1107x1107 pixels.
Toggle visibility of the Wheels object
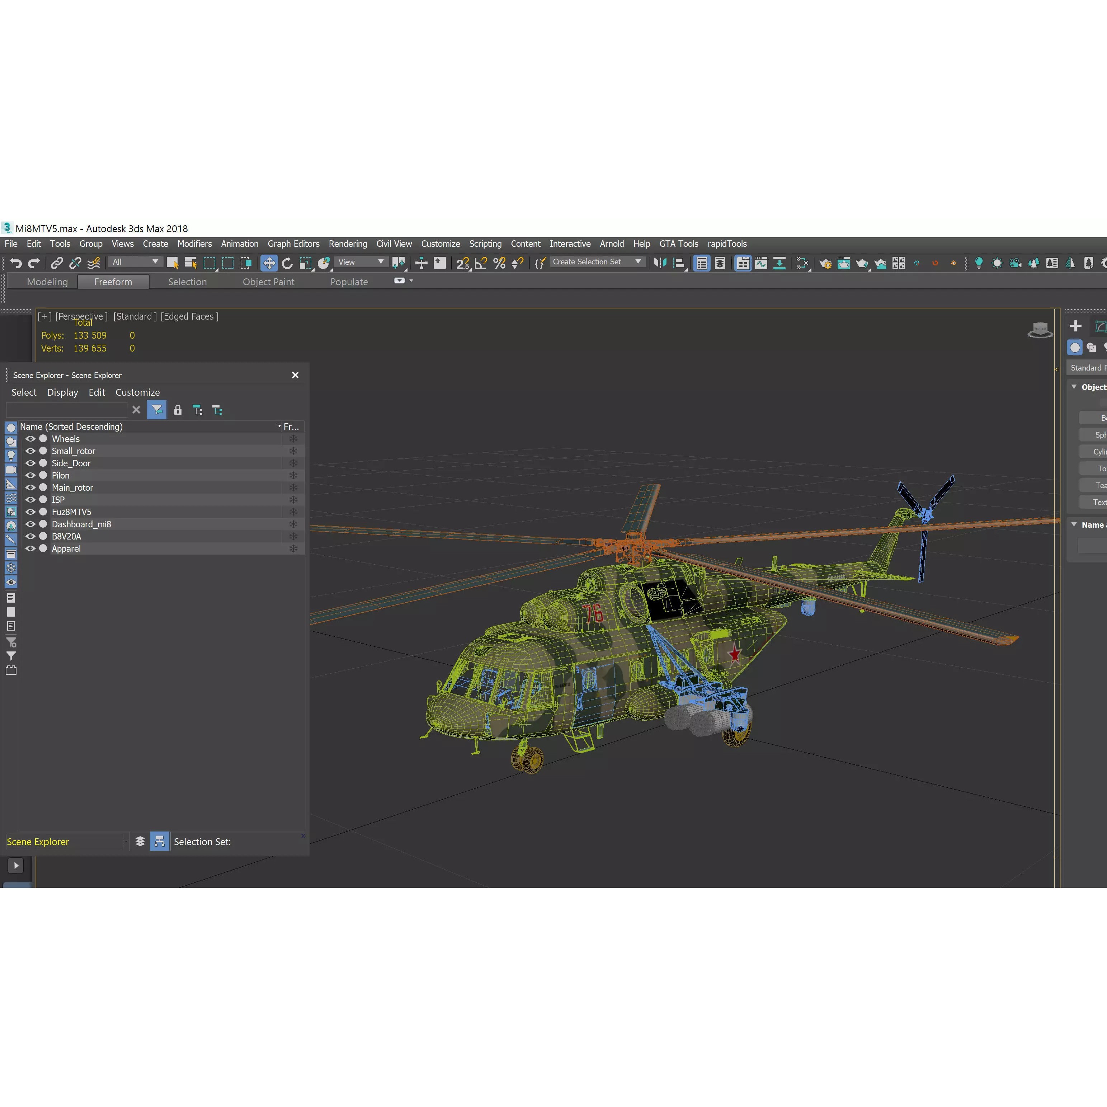coord(30,438)
